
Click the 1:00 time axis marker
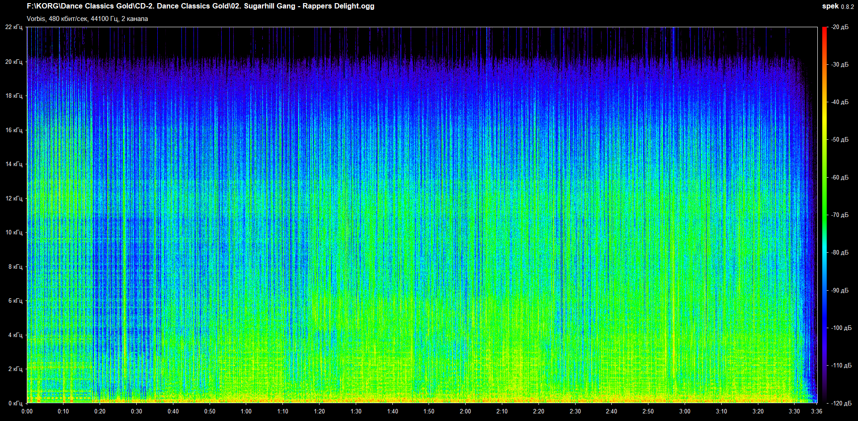(x=246, y=411)
